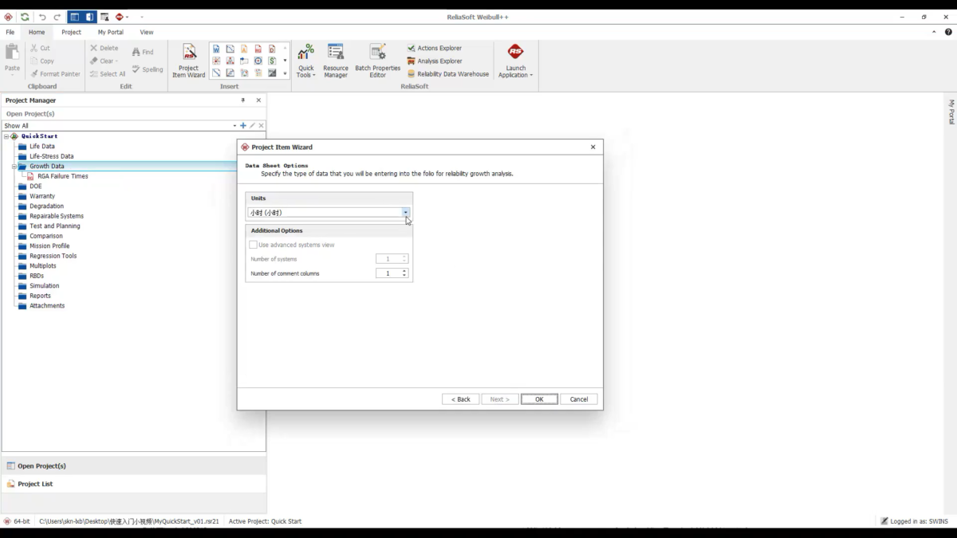957x538 pixels.
Task: Click the dollar sign icon in Insert gallery
Action: tap(272, 61)
